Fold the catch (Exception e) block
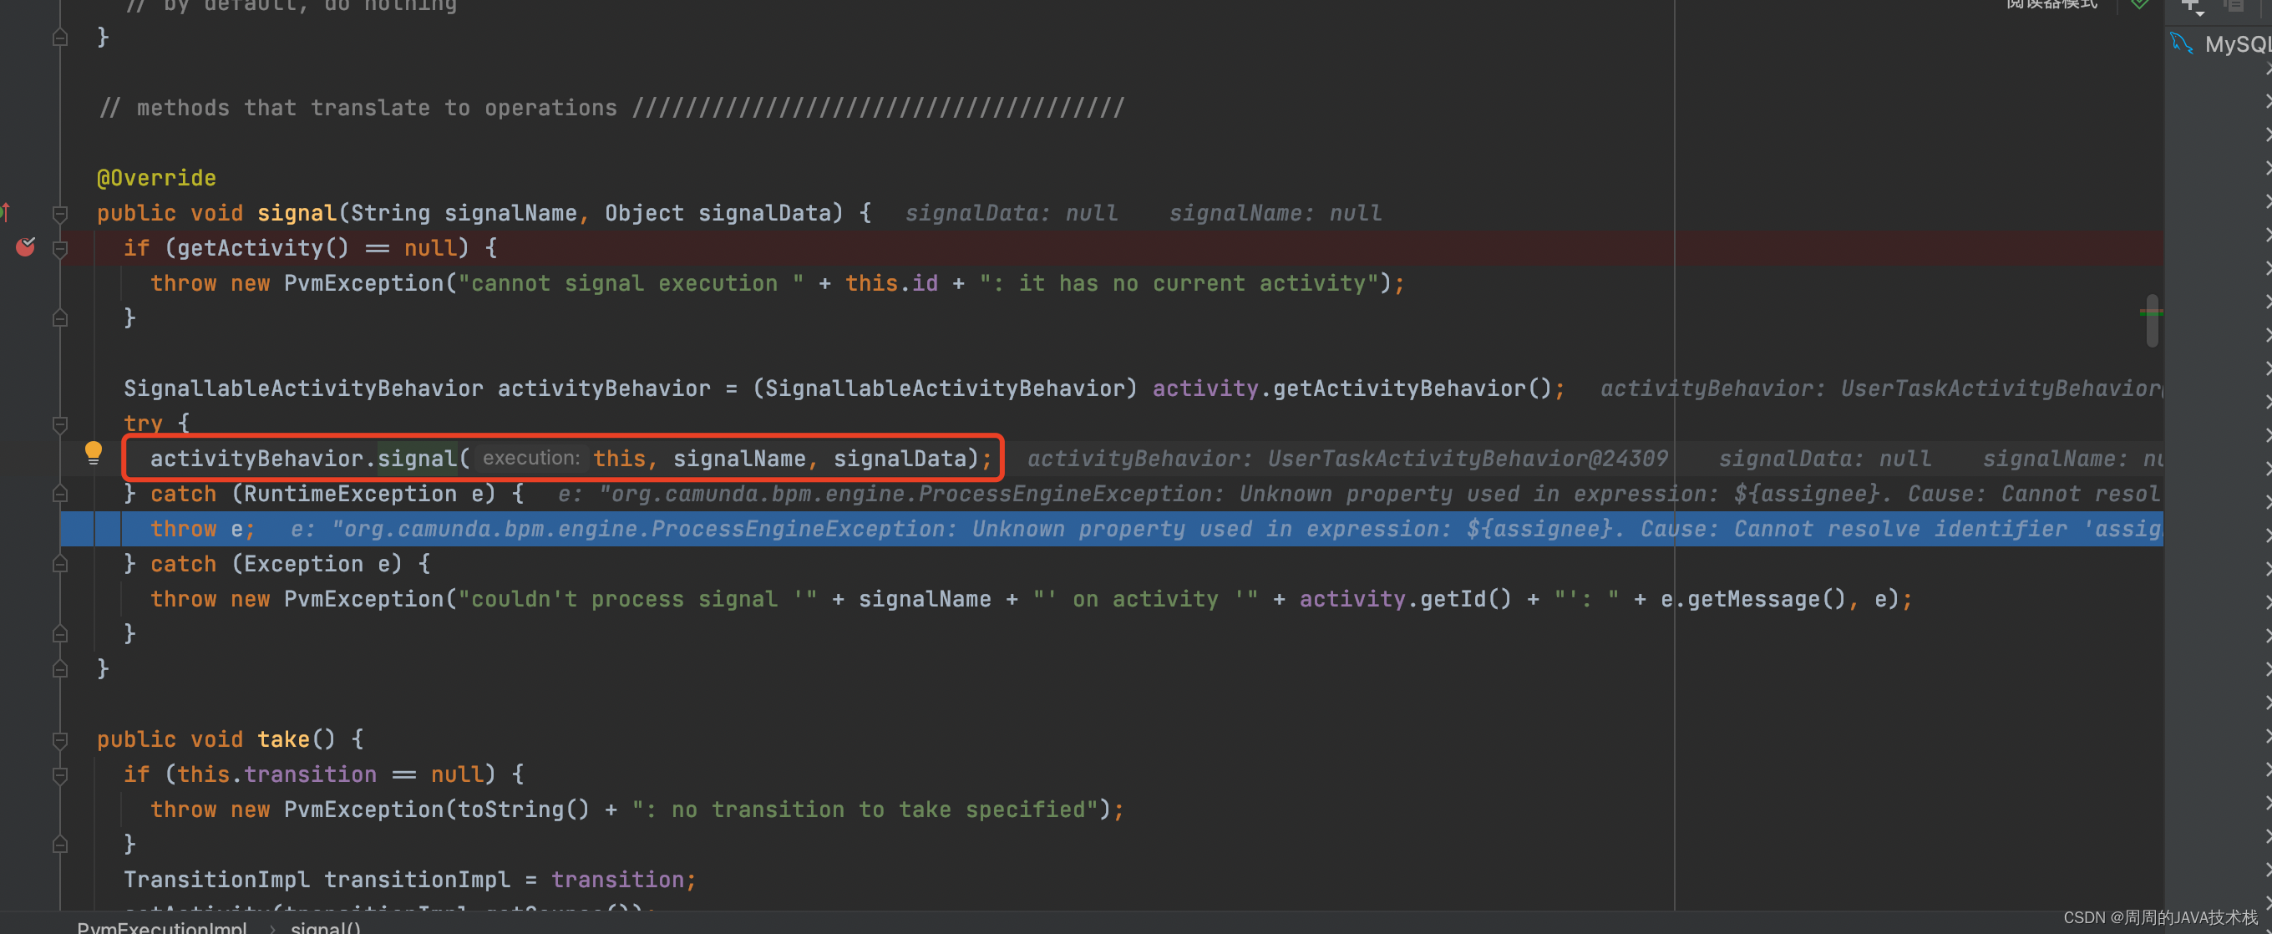 tap(60, 564)
